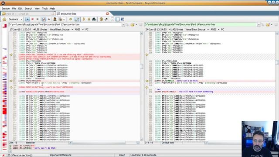279x157 pixels.
Task: Select the encounter.bas tab
Action: (x=68, y=14)
